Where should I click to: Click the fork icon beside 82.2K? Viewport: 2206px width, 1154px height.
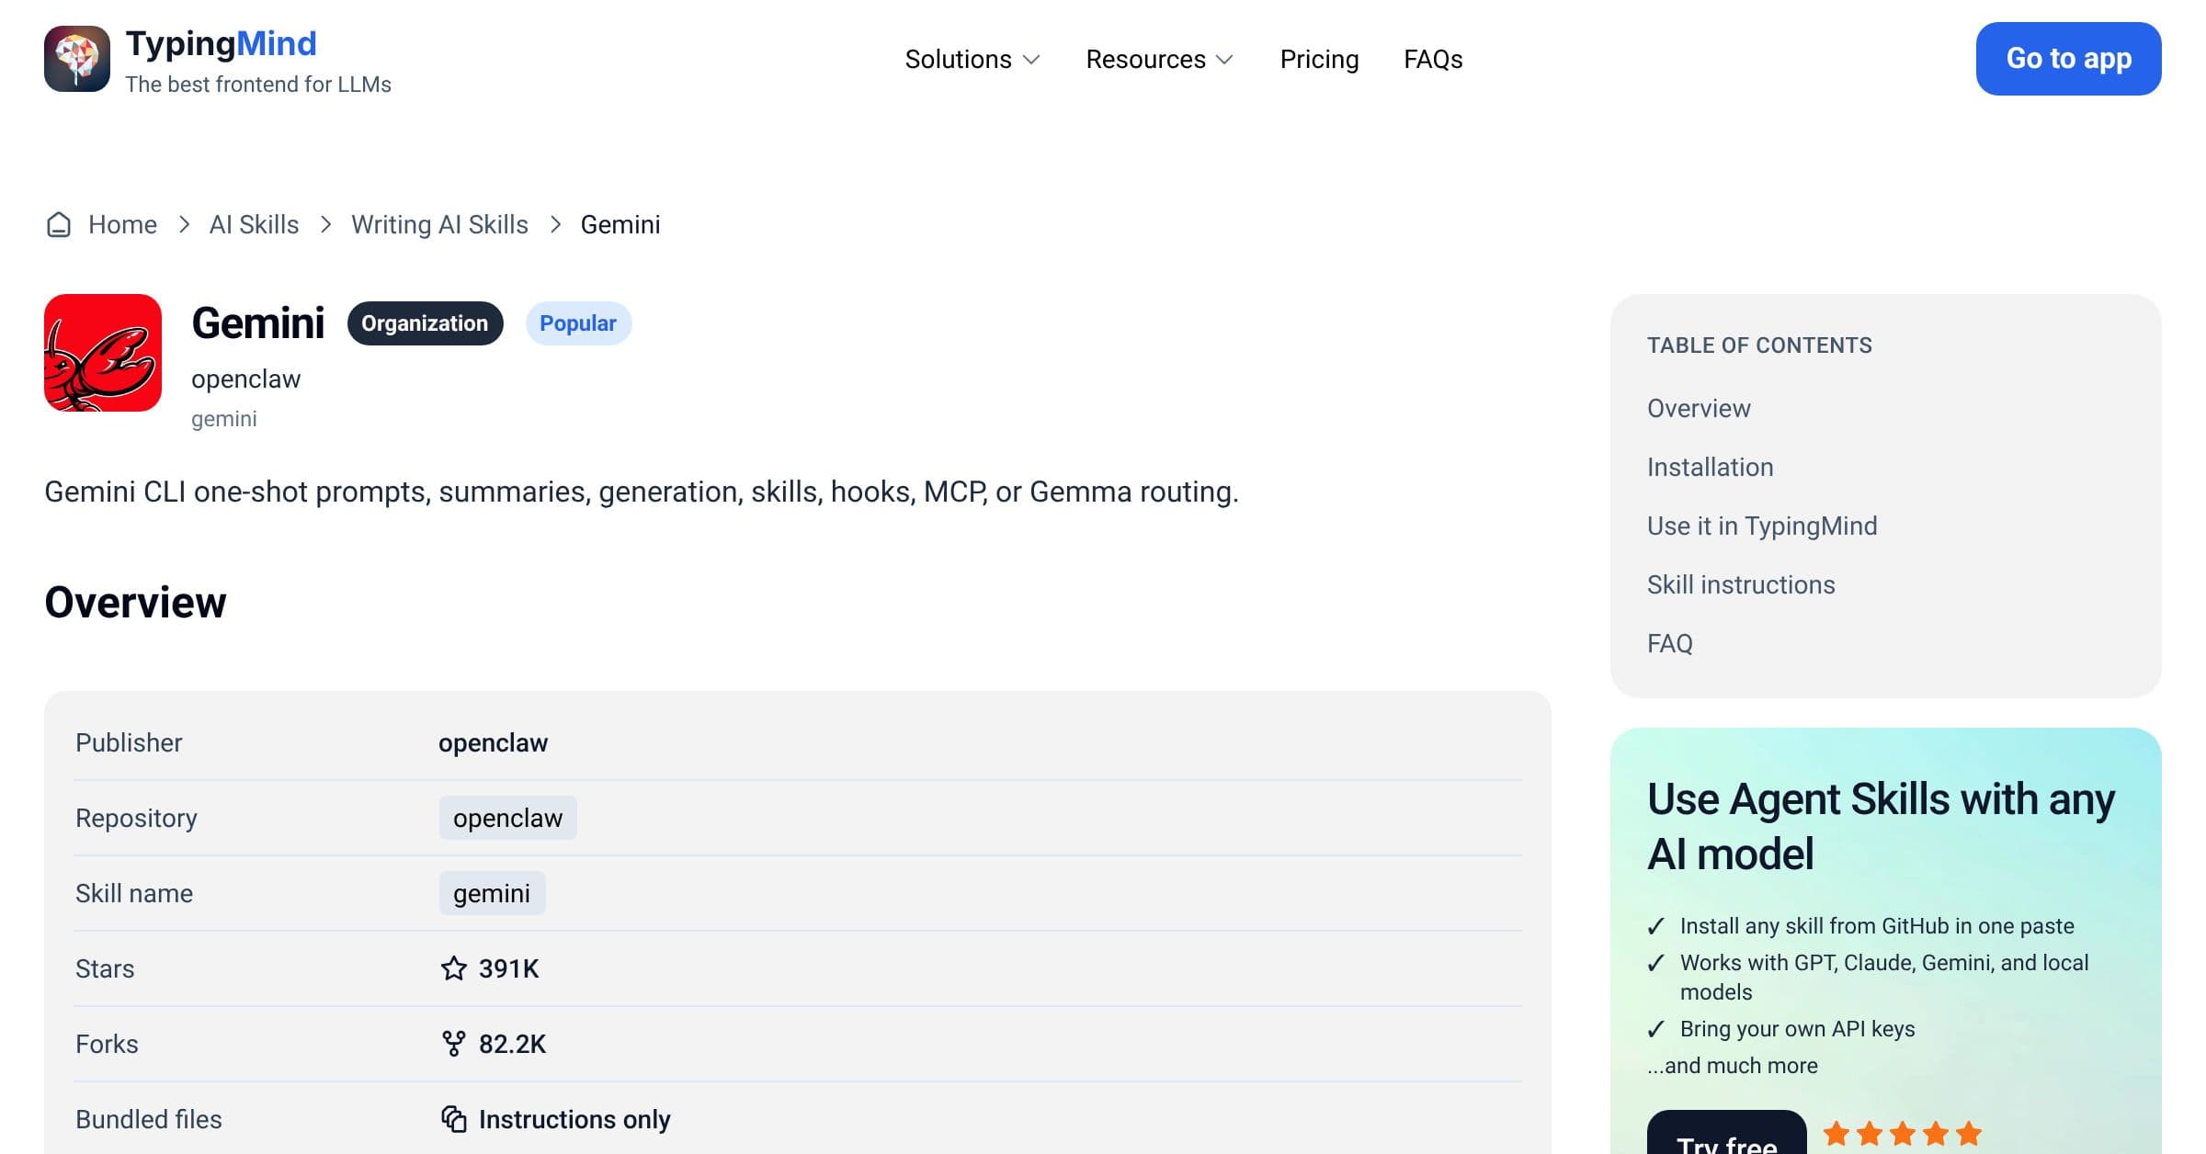454,1044
